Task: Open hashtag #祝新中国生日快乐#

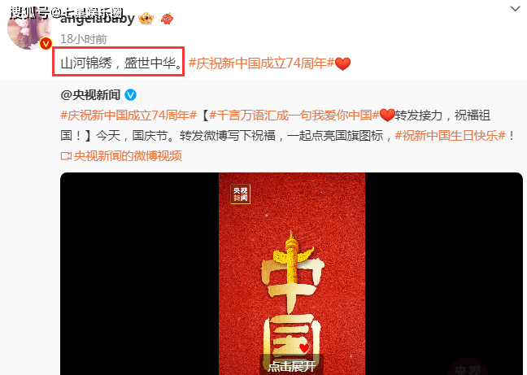Action: point(450,135)
